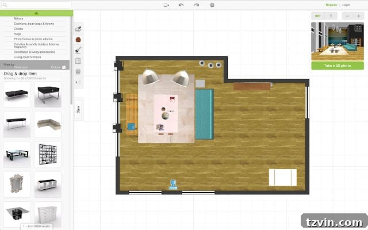The width and height of the screenshot is (368, 230).
Task: Open the Dimension filter
Action: (x=21, y=67)
